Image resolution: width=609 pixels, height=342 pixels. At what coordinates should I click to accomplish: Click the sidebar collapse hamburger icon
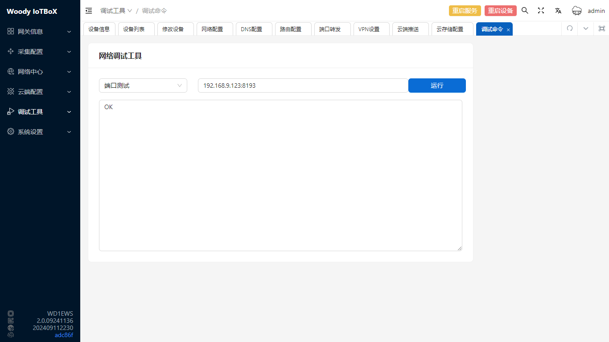tap(89, 11)
